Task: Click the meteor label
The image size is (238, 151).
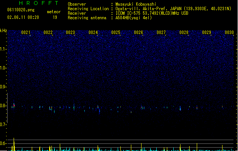Action: [x=54, y=12]
